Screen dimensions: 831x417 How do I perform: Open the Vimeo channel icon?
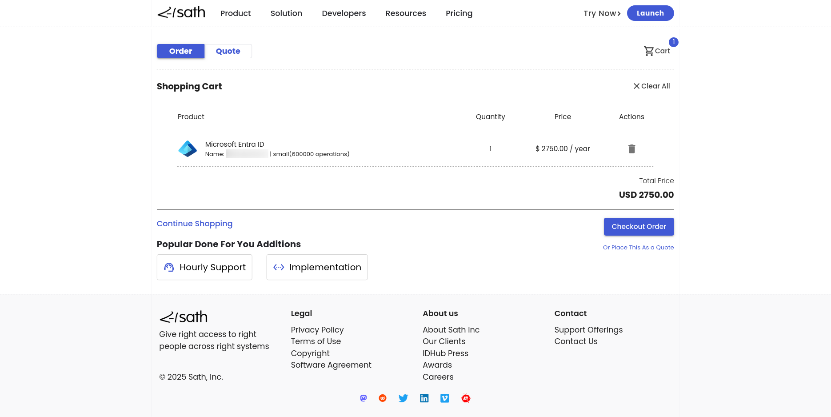coord(444,398)
